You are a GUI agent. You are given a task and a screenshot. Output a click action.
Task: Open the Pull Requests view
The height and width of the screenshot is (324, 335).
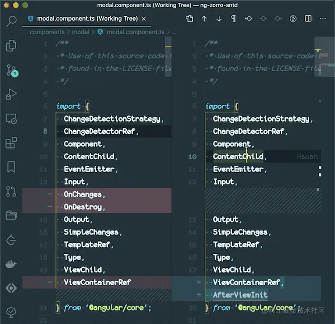tap(11, 191)
